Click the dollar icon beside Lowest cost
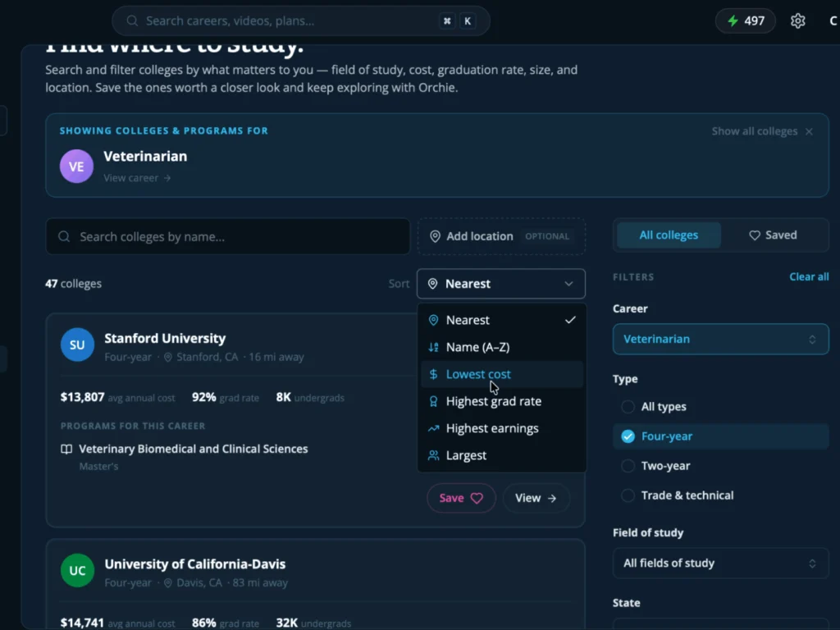The height and width of the screenshot is (630, 840). click(433, 374)
